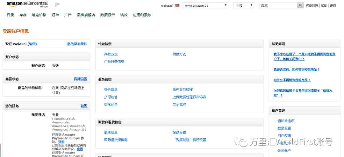
Task: Open the 假期设置 link
Action: [81, 79]
